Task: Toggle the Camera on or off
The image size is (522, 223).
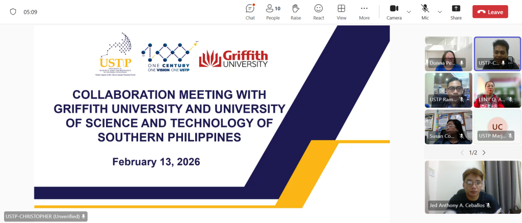Action: [x=394, y=12]
